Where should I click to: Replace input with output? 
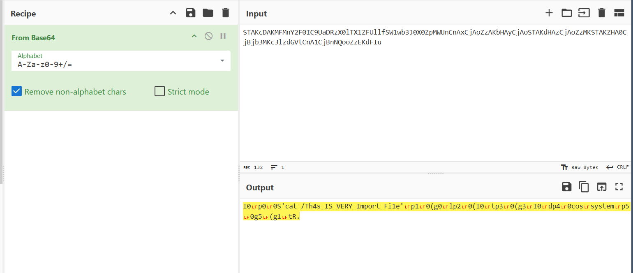point(601,187)
